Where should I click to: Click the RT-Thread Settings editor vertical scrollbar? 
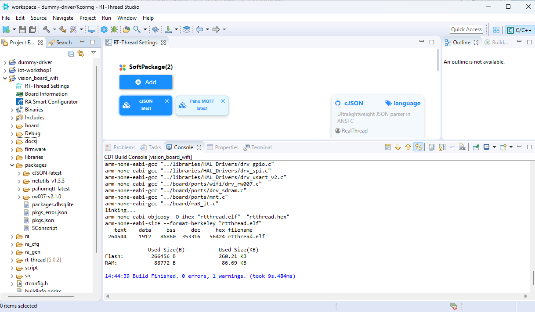coord(438,60)
